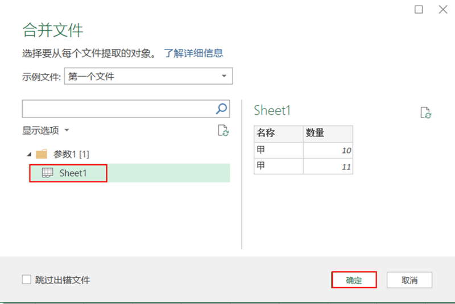
Task: Click the 参数1 folder icon
Action: [42, 154]
